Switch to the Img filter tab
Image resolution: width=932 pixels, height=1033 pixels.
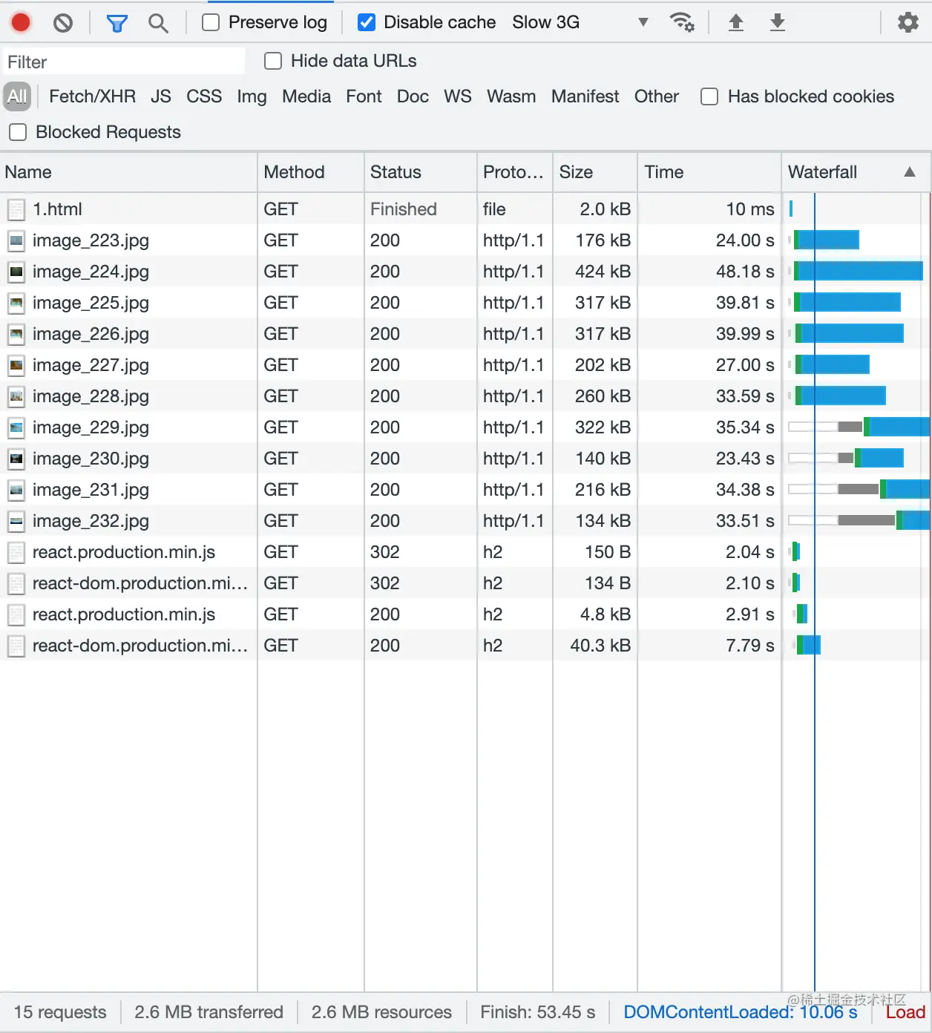[252, 96]
